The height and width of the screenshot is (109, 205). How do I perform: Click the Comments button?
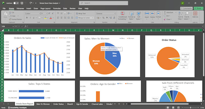point(186,8)
